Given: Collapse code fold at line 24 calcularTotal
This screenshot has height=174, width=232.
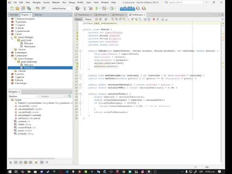Looking at the screenshot, I should tap(80, 94).
